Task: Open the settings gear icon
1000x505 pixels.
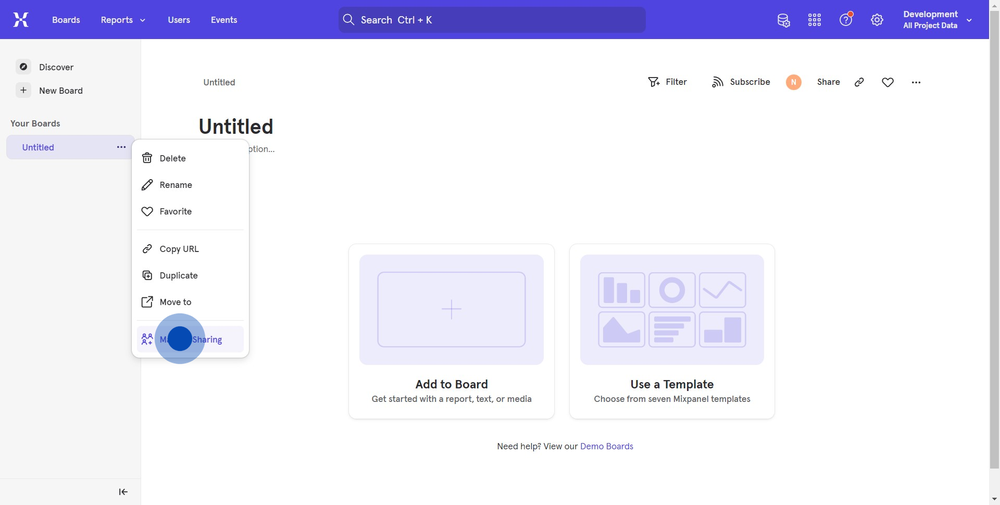Action: click(877, 20)
